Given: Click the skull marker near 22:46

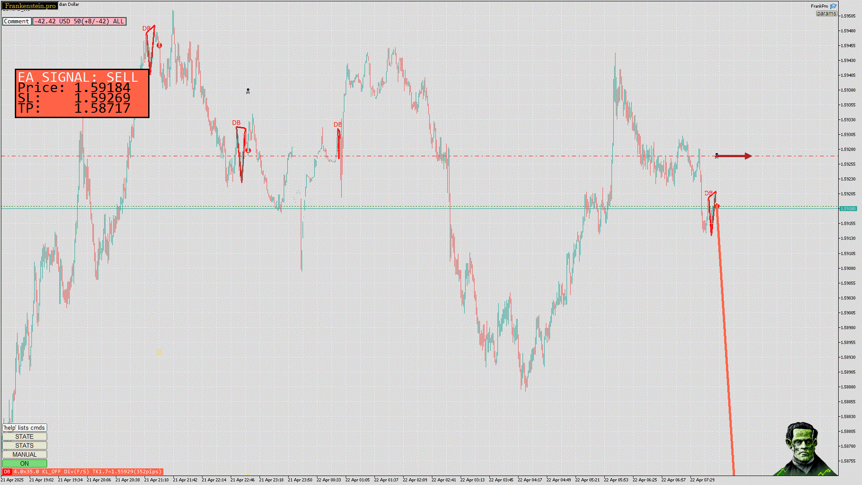Looking at the screenshot, I should (x=248, y=91).
